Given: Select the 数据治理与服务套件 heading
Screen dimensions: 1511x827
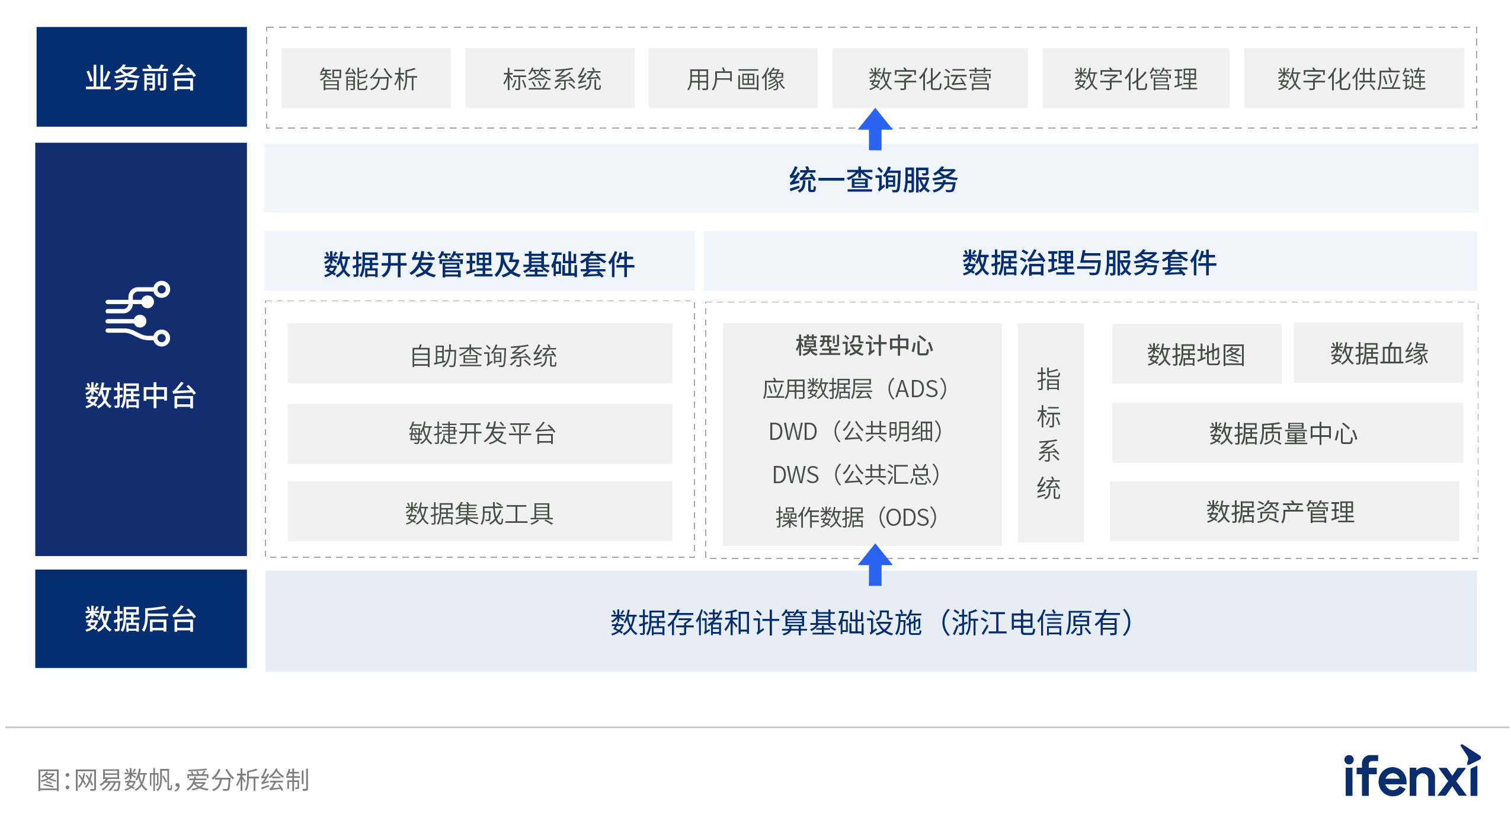Looking at the screenshot, I should (1089, 262).
